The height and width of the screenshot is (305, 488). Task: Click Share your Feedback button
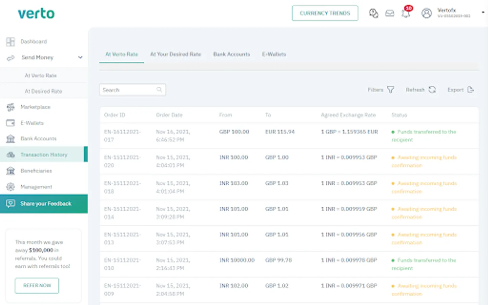(44, 204)
